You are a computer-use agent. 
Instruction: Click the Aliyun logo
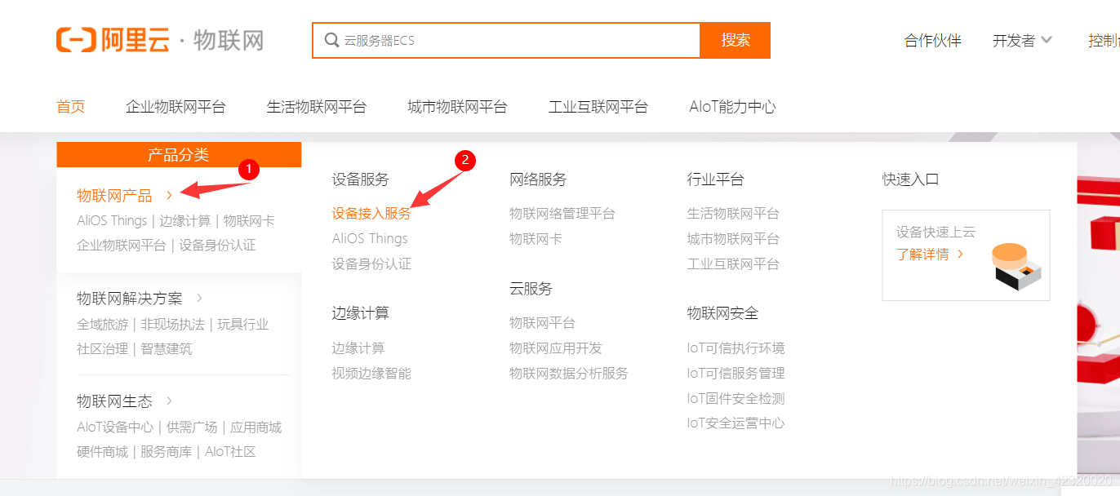click(113, 40)
